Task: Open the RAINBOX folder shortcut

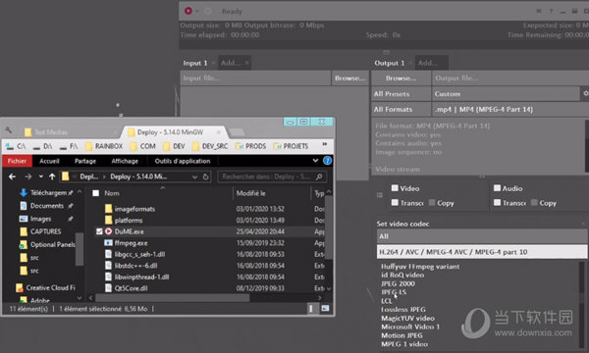Action: 104,146
